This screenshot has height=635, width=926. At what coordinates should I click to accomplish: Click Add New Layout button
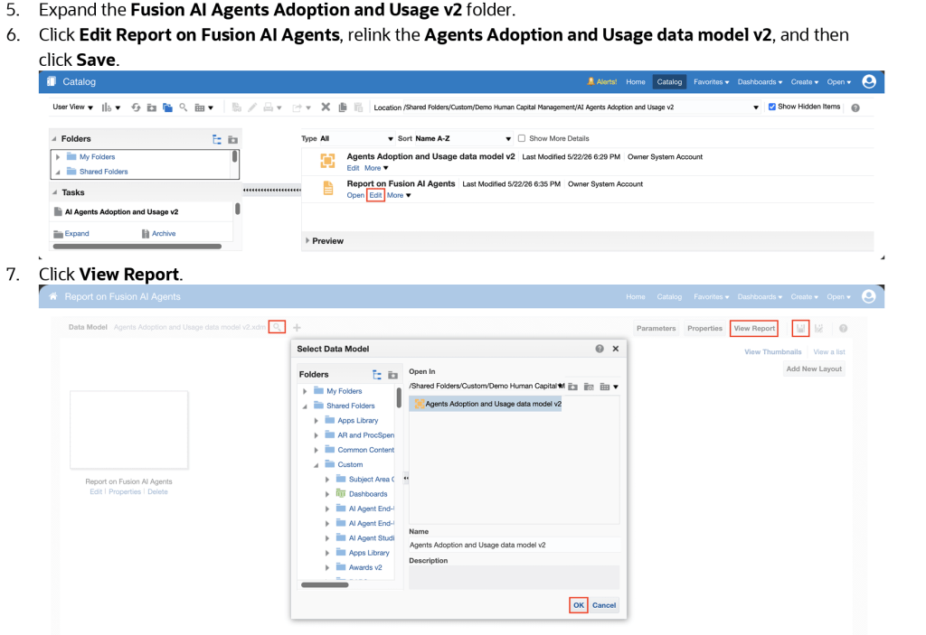814,369
